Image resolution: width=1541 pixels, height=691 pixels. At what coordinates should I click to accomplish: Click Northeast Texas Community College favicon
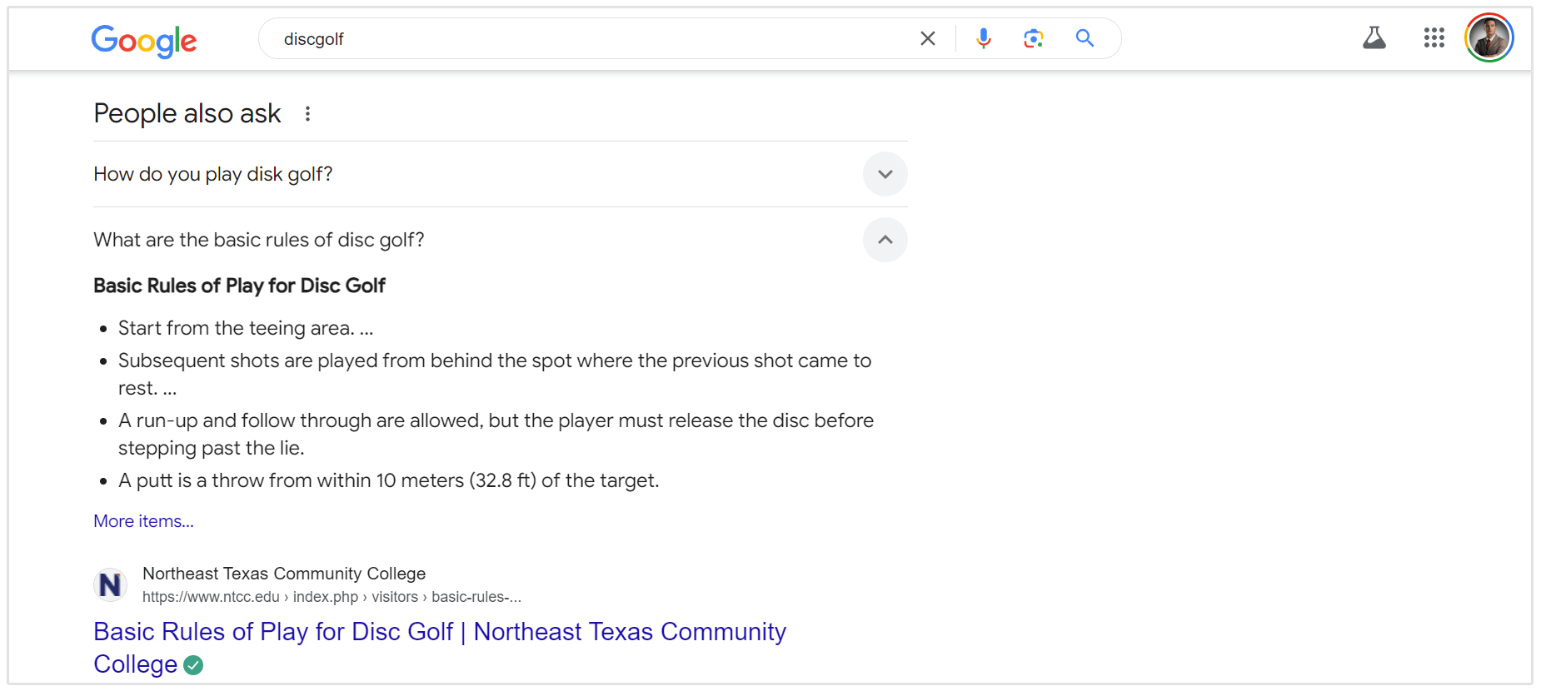tap(110, 584)
